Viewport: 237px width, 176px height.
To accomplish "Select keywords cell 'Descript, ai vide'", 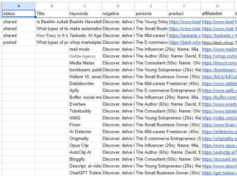I will click(x=85, y=166).
